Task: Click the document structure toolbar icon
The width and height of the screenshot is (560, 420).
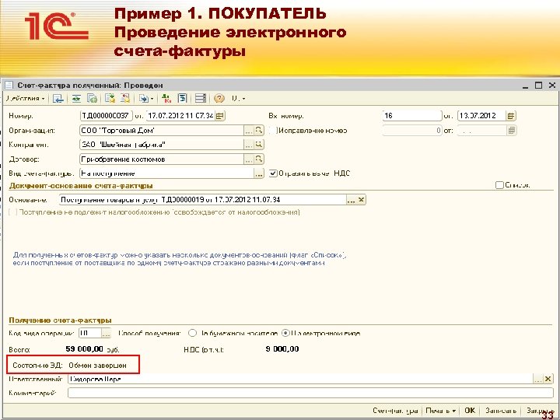Action: pyautogui.click(x=183, y=98)
